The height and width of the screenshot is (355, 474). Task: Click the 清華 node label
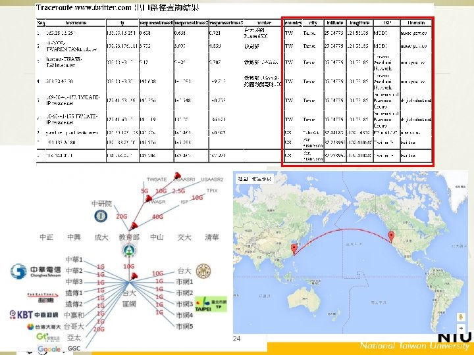pyautogui.click(x=211, y=237)
